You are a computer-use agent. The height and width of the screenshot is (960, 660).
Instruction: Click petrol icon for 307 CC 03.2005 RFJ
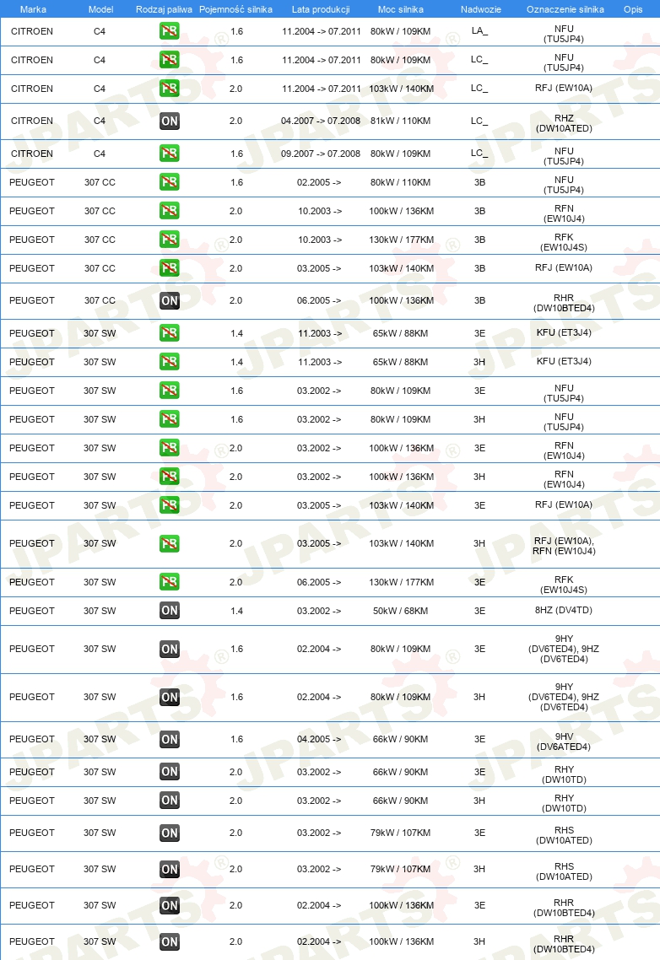click(x=169, y=269)
